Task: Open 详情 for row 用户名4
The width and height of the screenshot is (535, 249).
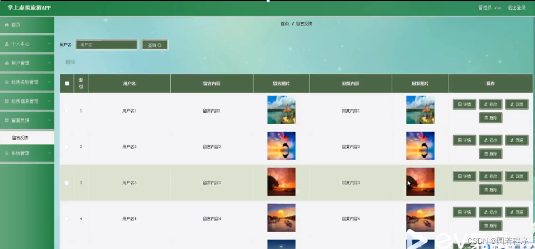Action: (465, 212)
